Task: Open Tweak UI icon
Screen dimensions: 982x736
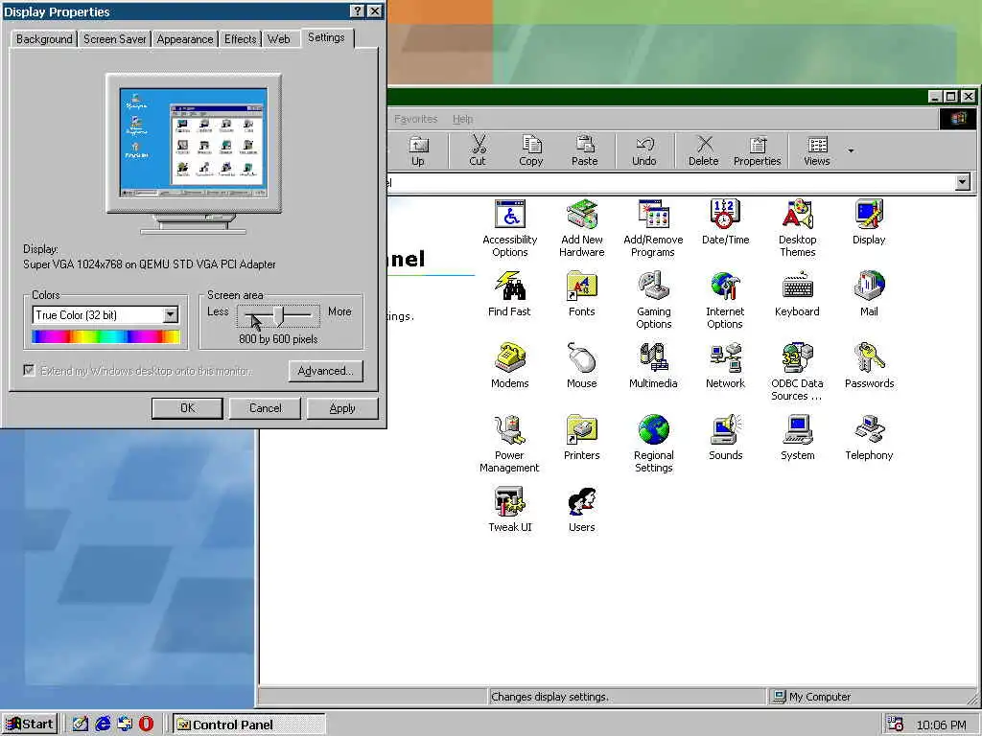Action: [x=510, y=510]
